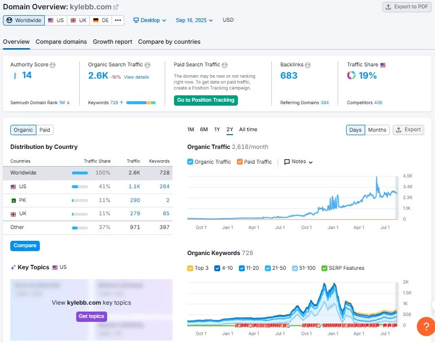Click the info icon next to Authority Score
This screenshot has height=343, width=435.
coord(54,64)
